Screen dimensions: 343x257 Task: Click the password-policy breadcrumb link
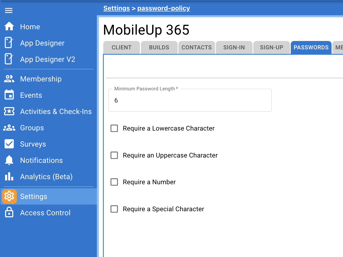click(164, 8)
